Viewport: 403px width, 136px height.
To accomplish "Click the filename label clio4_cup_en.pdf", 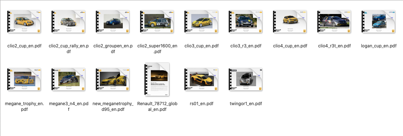I will pos(290,46).
